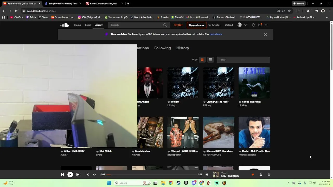Open the more options ellipsis menu
The image size is (333, 187).
tap(267, 25)
